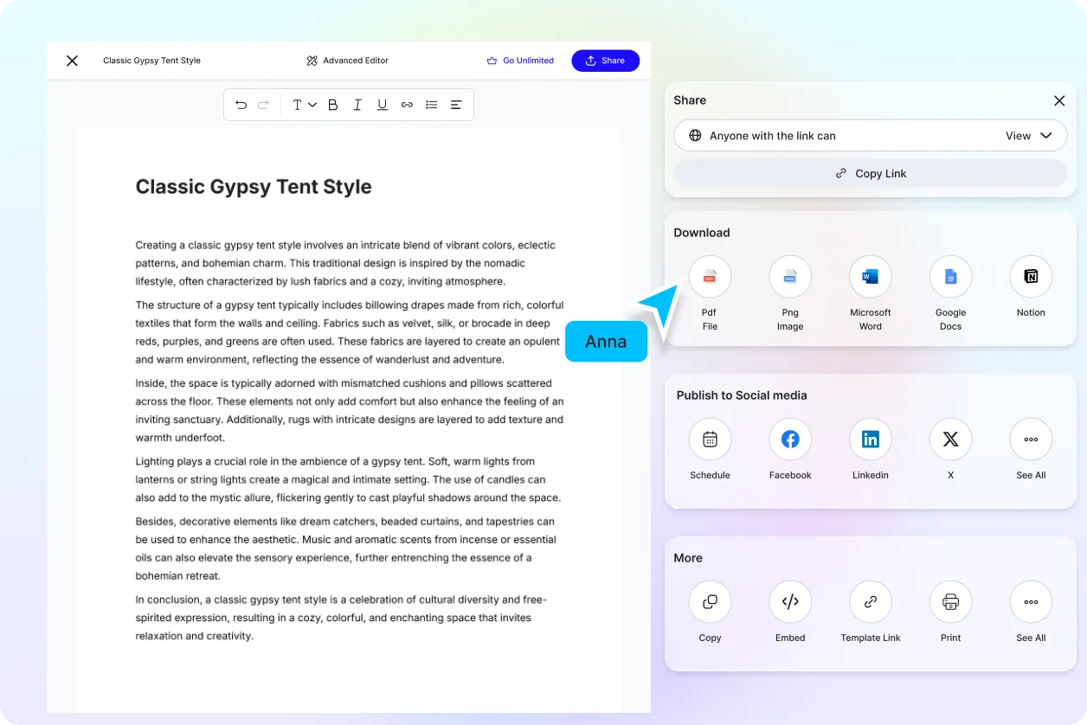Click the Embed code icon
This screenshot has width=1087, height=725.
pyautogui.click(x=790, y=602)
